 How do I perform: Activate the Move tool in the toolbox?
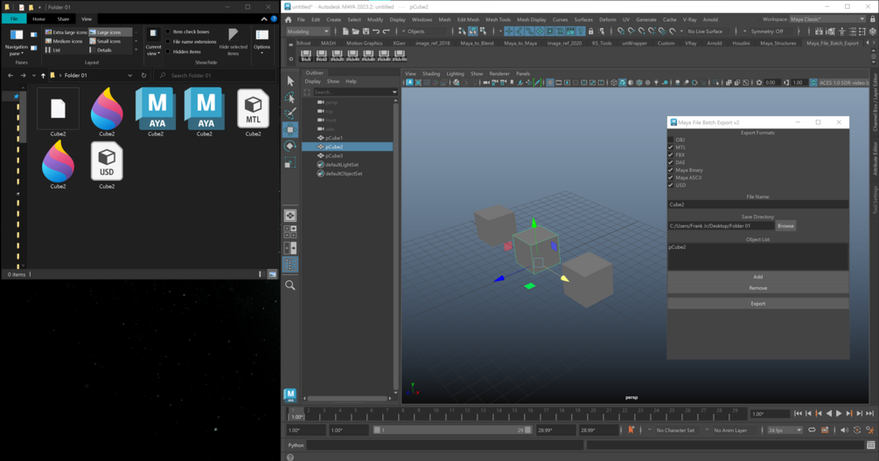290,130
